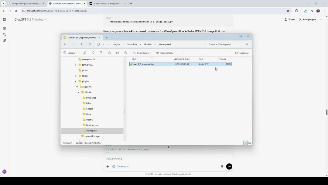328x185 pixels.
Task: Open the Создать dropdown in Explorer
Action: 70,53
